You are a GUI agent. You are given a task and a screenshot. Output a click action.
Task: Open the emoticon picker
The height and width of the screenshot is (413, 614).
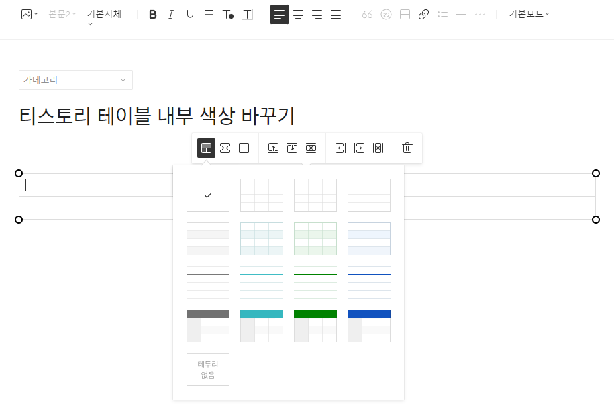click(386, 15)
